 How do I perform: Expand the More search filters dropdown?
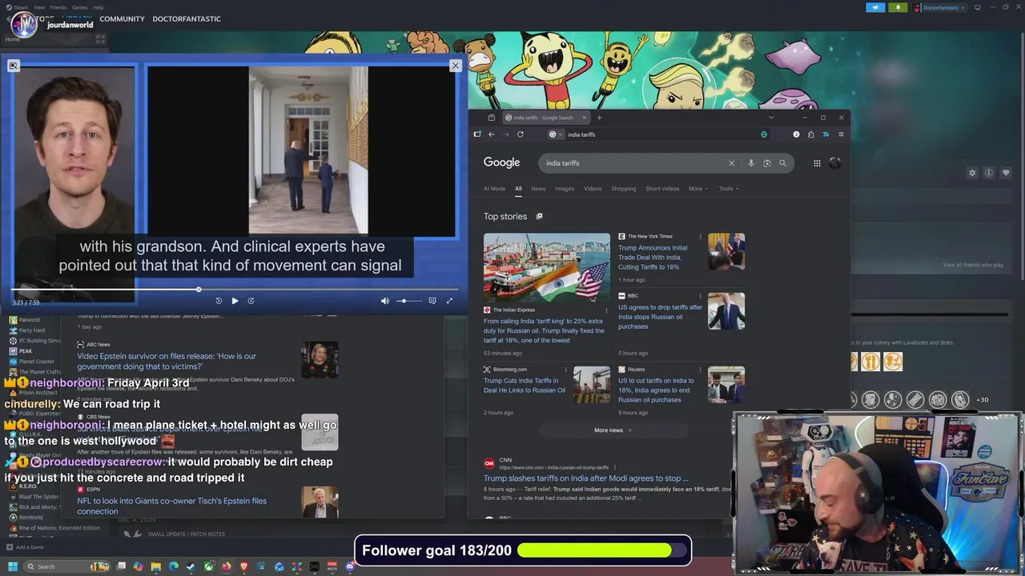(698, 189)
